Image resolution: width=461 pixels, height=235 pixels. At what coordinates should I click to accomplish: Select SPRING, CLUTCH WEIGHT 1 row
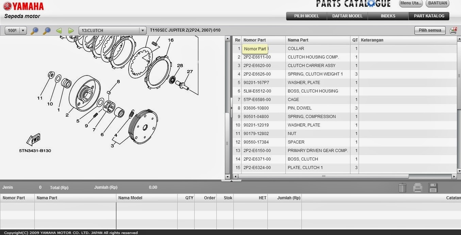point(345,74)
